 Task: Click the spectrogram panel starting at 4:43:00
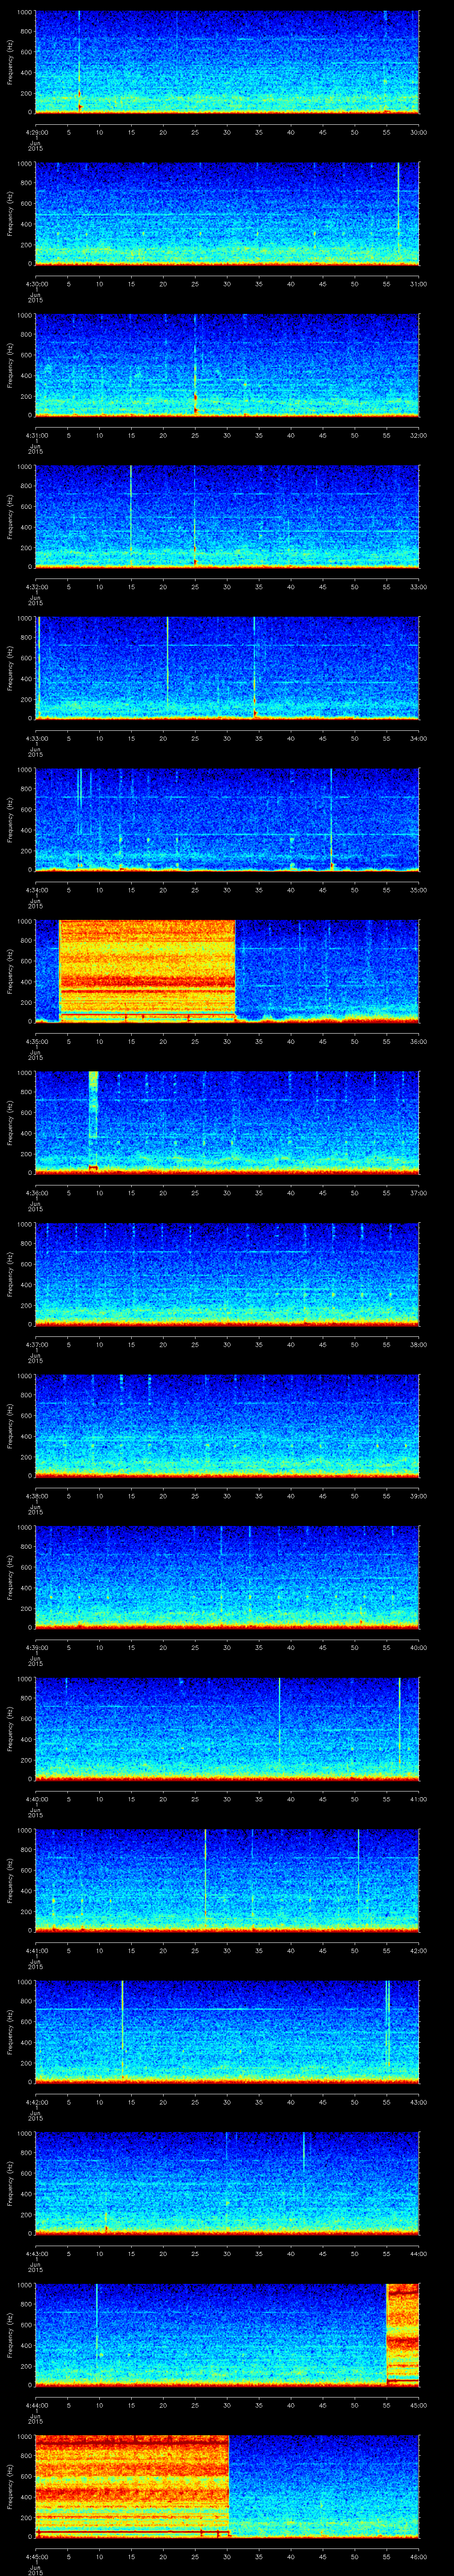[x=227, y=2183]
